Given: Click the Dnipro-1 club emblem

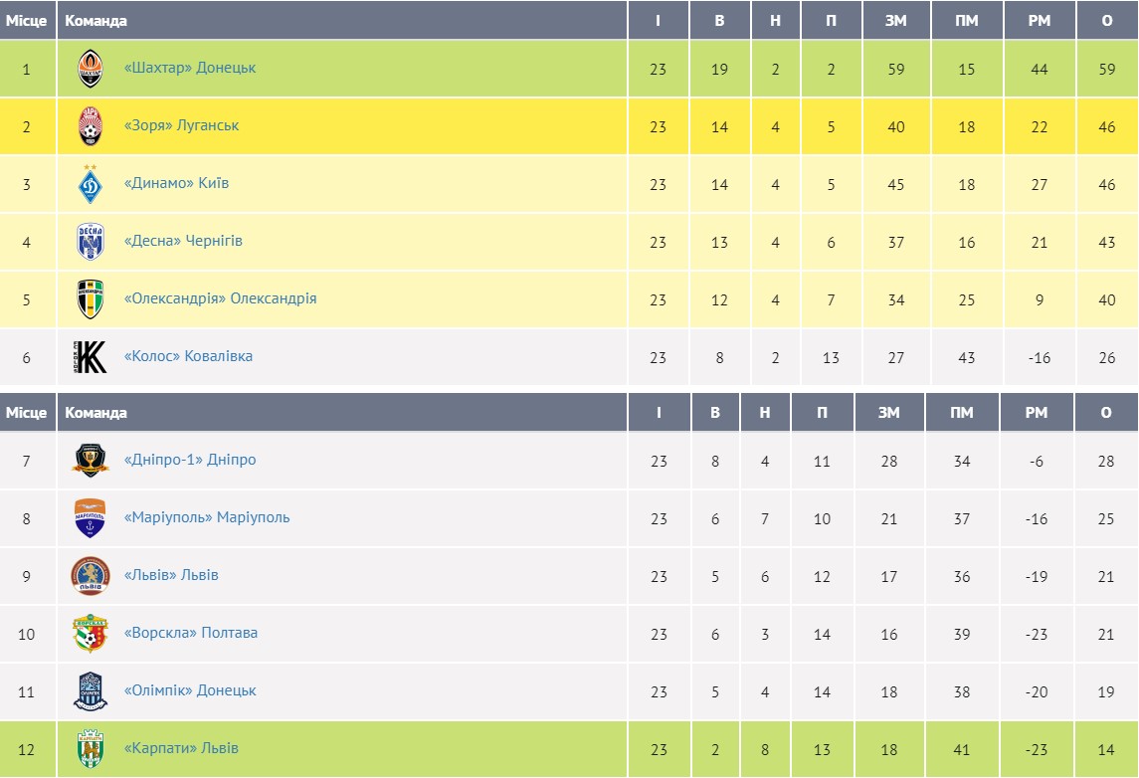Looking at the screenshot, I should point(90,461).
